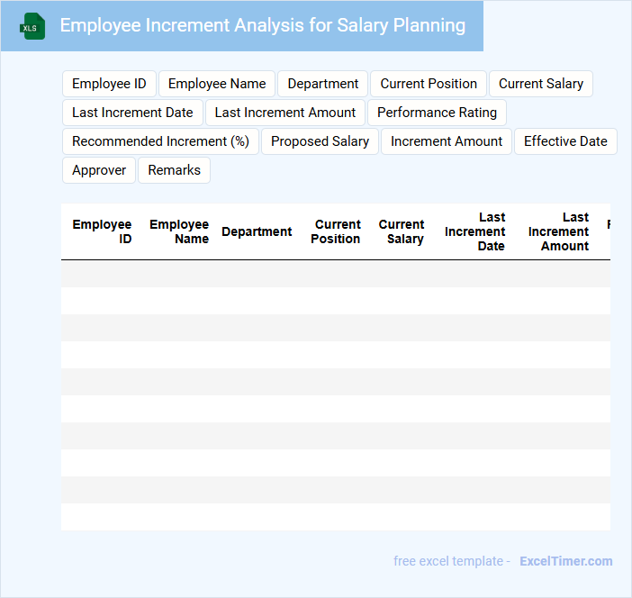Select the Effective Date tag
The height and width of the screenshot is (598, 632).
(565, 141)
